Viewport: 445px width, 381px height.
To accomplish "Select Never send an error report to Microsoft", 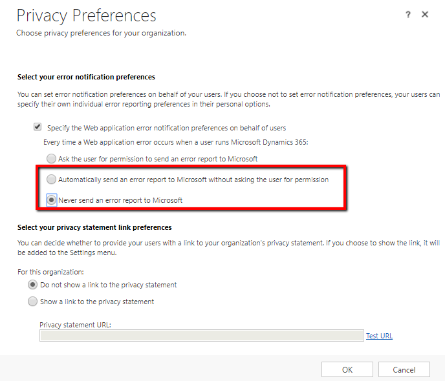I will coord(52,200).
